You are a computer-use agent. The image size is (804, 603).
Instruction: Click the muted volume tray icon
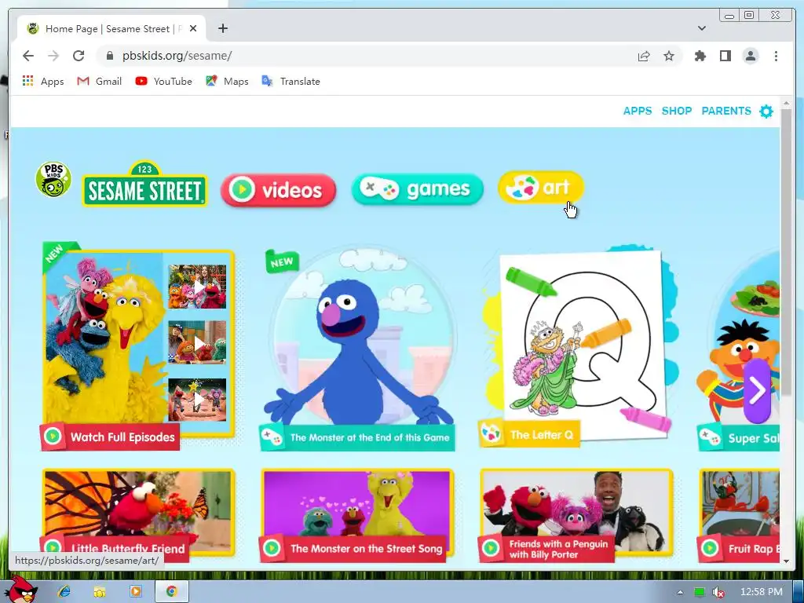coord(718,592)
